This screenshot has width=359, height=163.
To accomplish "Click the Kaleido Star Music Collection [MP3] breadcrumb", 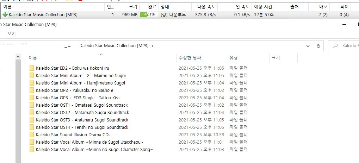I will click(114, 46).
